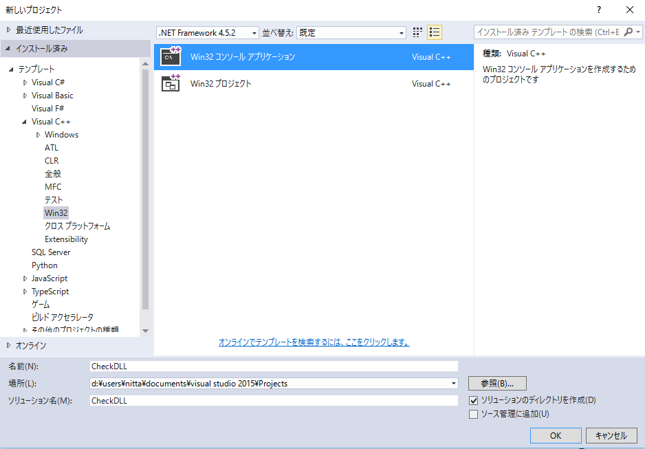
Task: Enable add to source control checkbox
Action: (x=473, y=414)
